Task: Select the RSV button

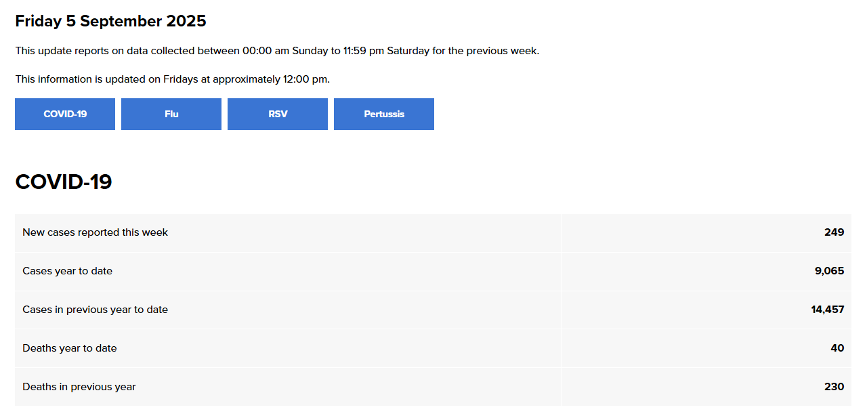Action: tap(278, 114)
